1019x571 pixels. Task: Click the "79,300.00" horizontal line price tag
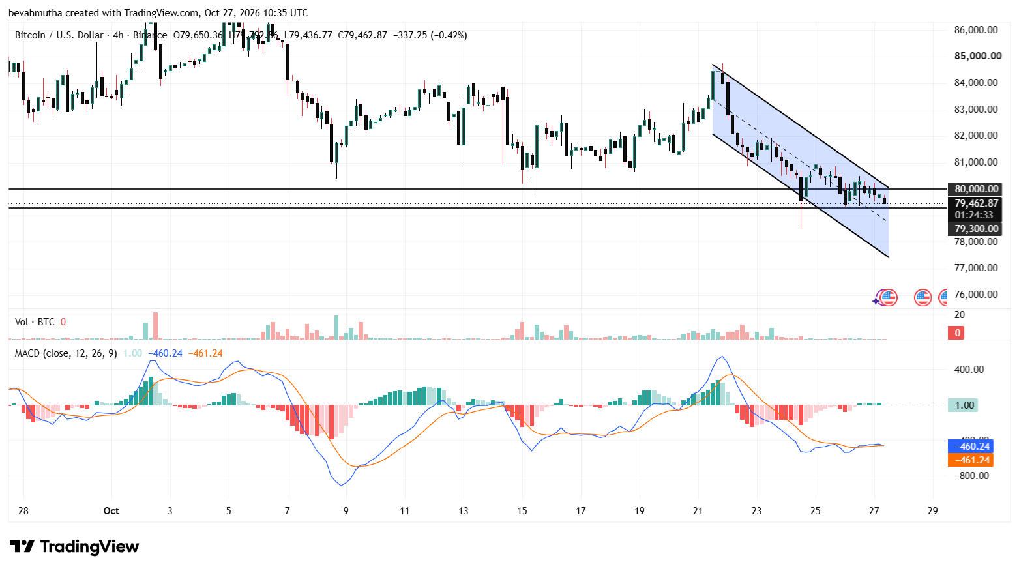tap(975, 229)
